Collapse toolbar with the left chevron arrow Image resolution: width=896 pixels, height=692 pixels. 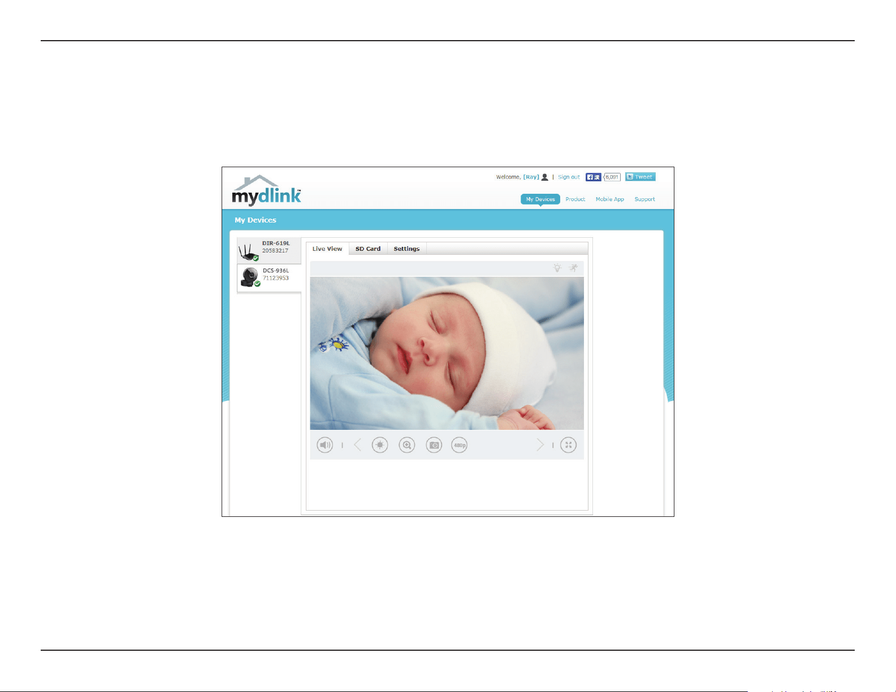357,445
